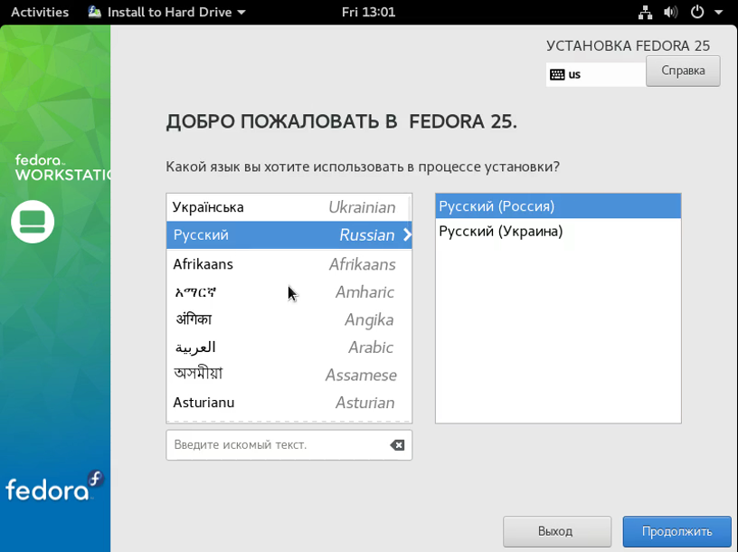Select Asturianu language row
The width and height of the screenshot is (738, 552).
tap(289, 403)
